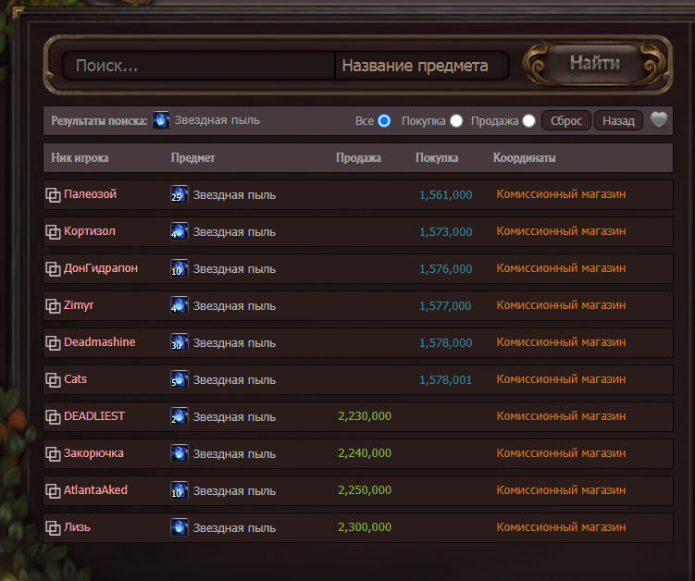Click the copy icon next to Палеозой
This screenshot has width=695, height=581.
(53, 194)
